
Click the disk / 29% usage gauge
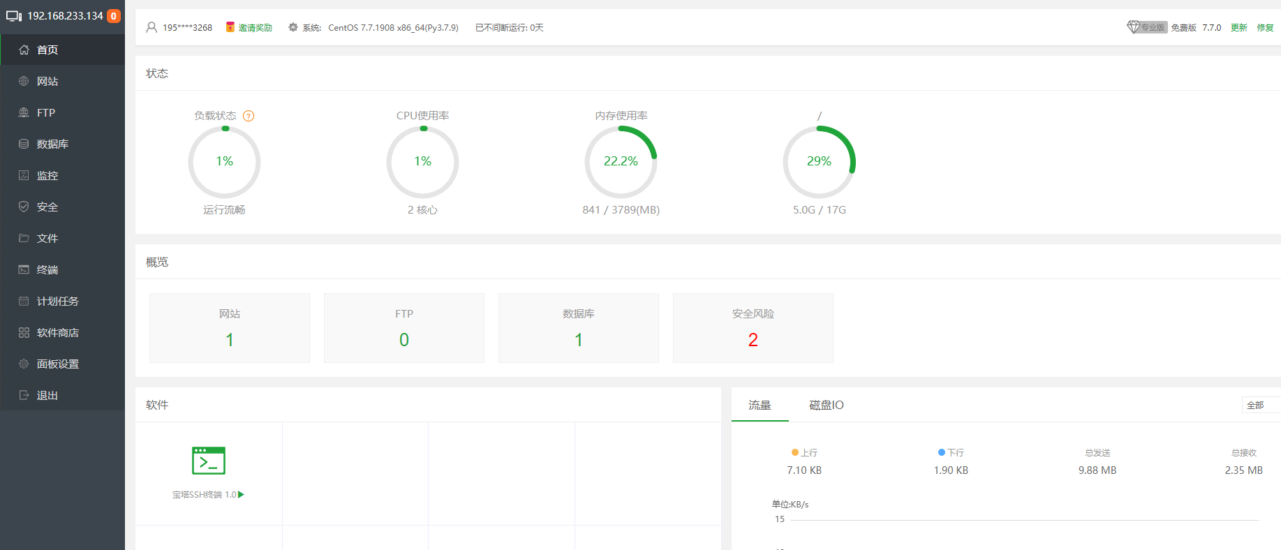click(819, 162)
